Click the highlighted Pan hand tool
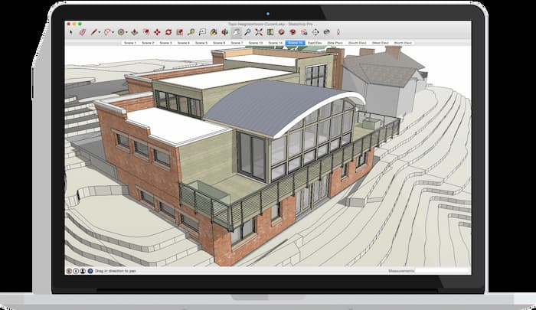Screen dimensions: 536x310 point(236,32)
